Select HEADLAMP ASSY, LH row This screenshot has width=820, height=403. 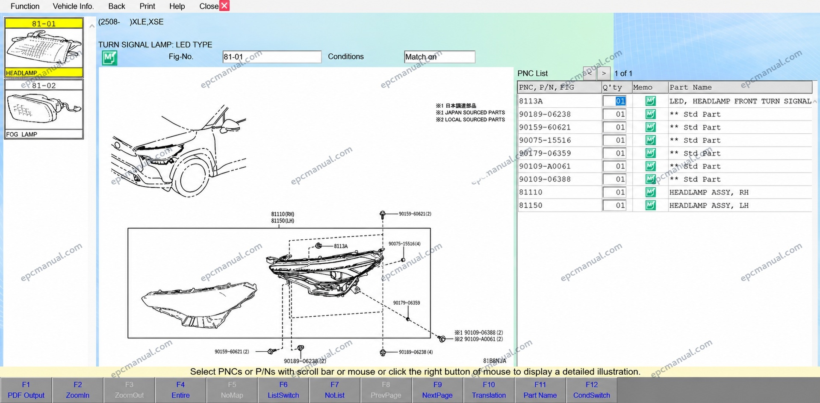664,205
